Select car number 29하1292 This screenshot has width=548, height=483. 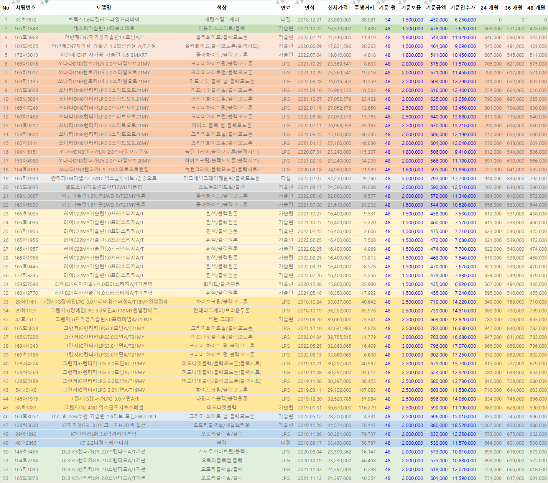[x=26, y=434]
